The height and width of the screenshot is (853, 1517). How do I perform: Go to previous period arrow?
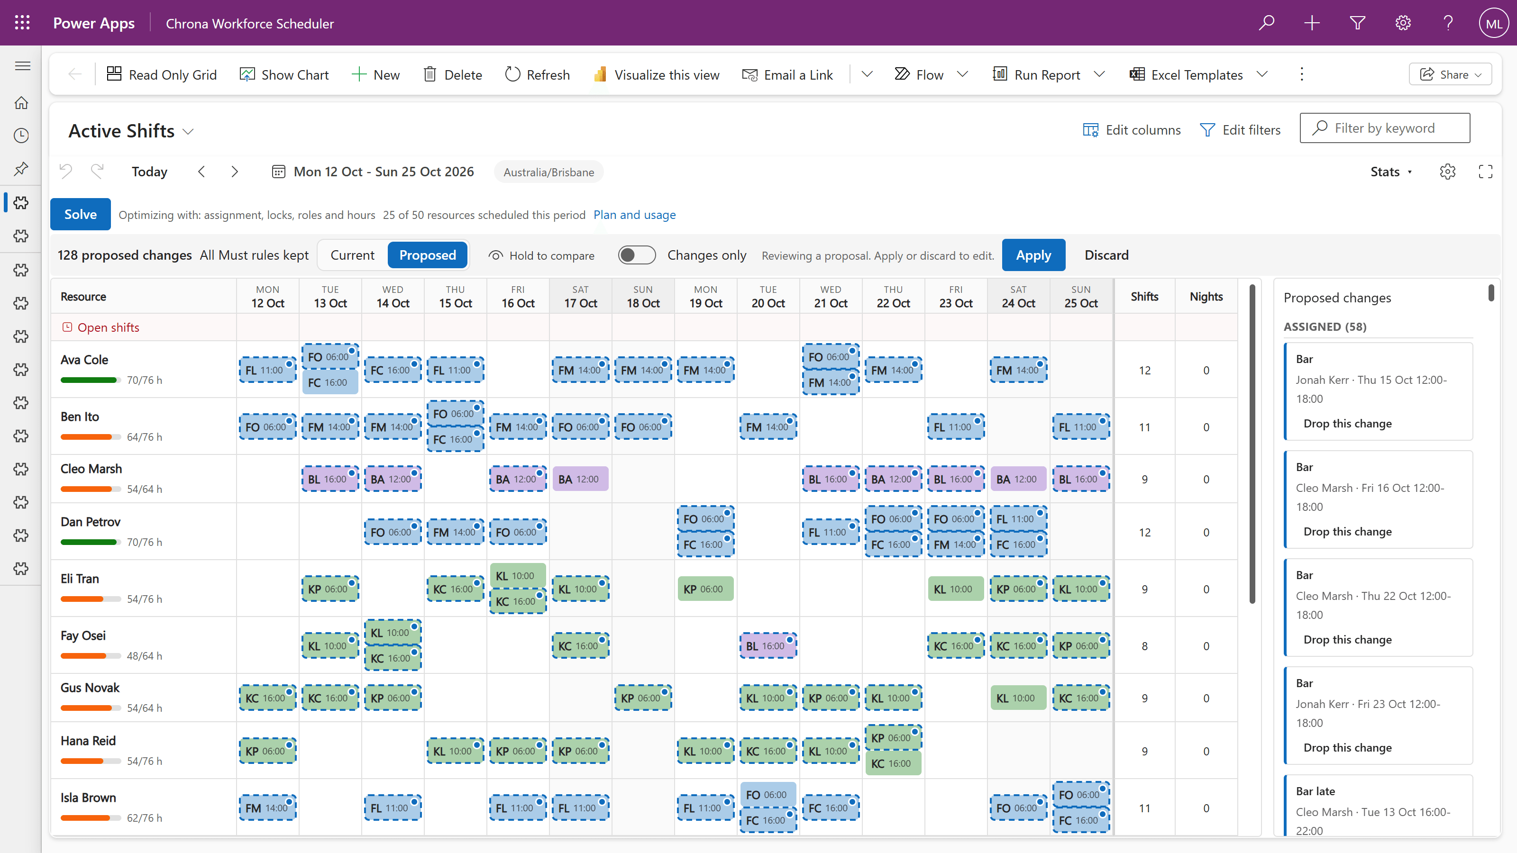tap(201, 171)
